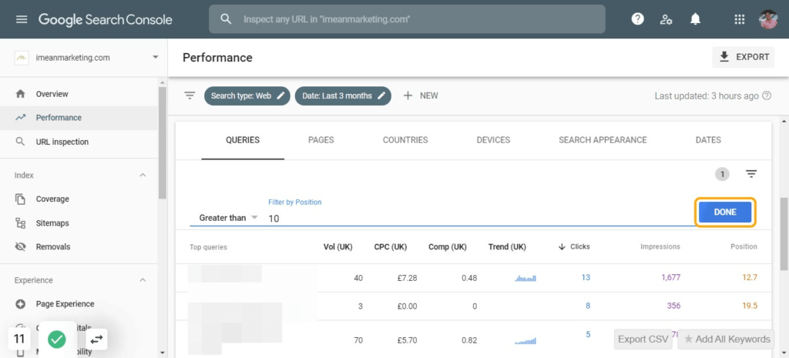Collapse the Index section

143,176
